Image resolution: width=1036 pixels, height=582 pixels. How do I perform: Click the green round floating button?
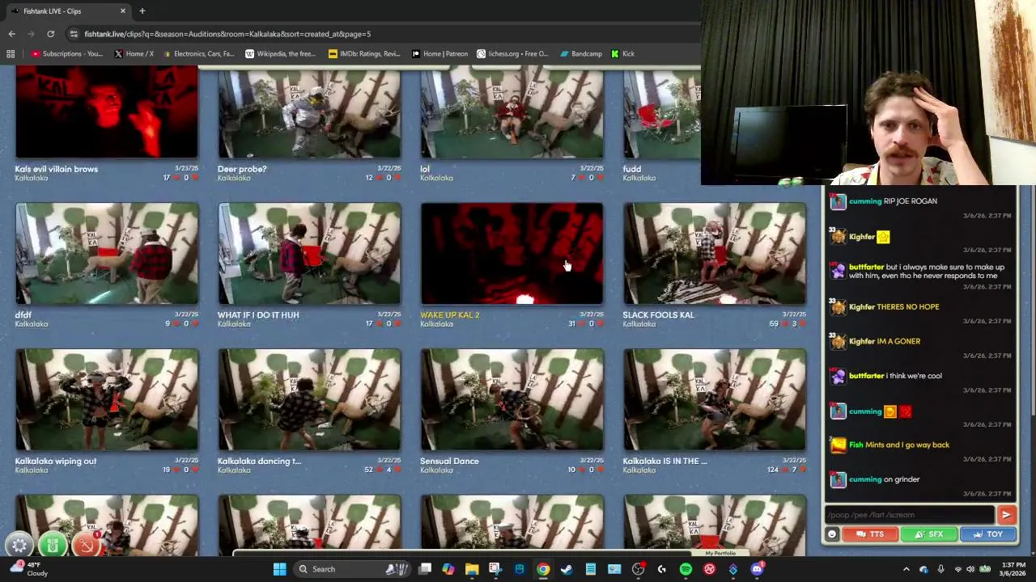(53, 545)
